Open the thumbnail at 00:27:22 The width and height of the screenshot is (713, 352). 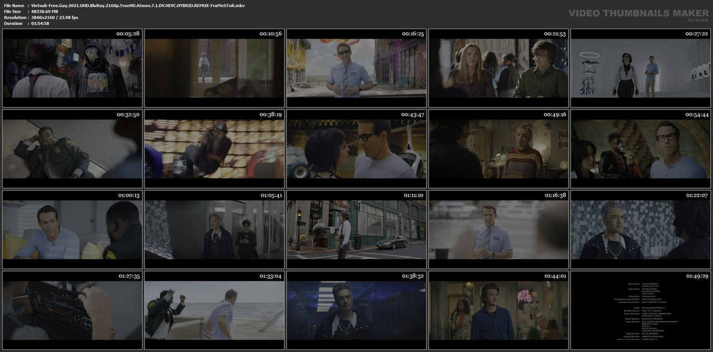641,68
